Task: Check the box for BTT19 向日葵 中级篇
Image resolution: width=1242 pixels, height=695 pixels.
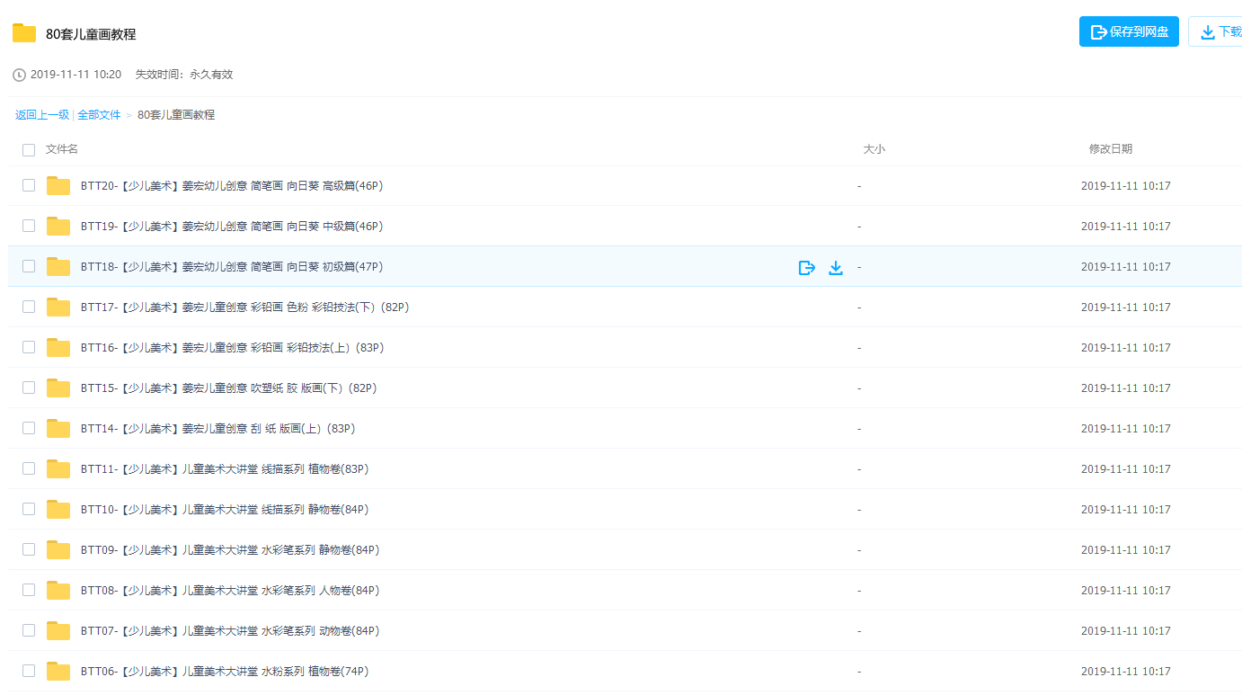Action: click(29, 226)
